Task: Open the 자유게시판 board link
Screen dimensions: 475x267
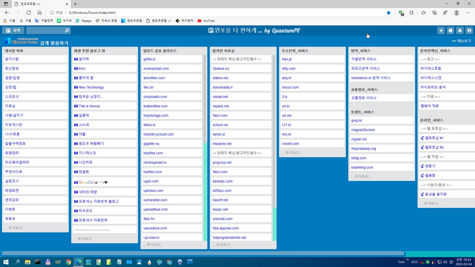Action: [35, 125]
